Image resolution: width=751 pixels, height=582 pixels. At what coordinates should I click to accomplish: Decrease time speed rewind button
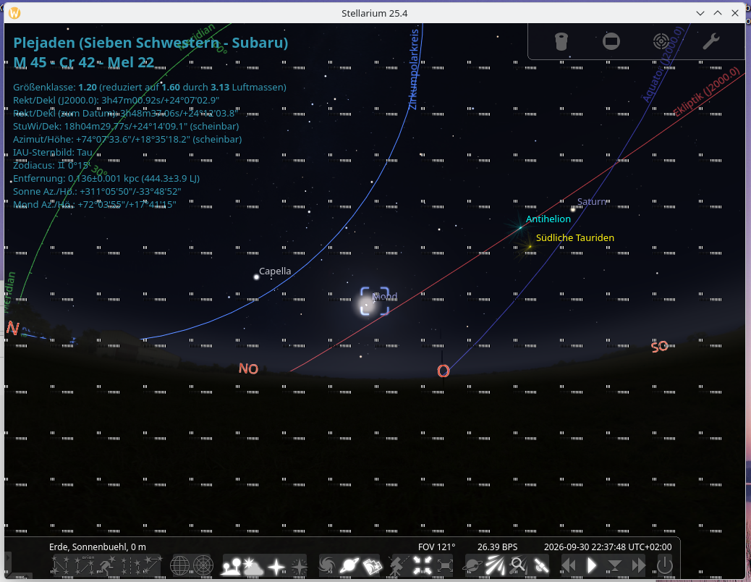569,566
